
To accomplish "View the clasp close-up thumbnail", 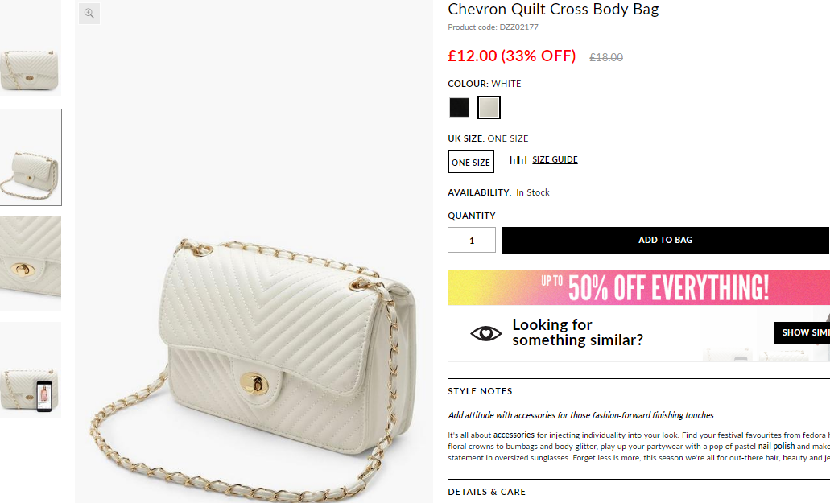I will (30, 263).
